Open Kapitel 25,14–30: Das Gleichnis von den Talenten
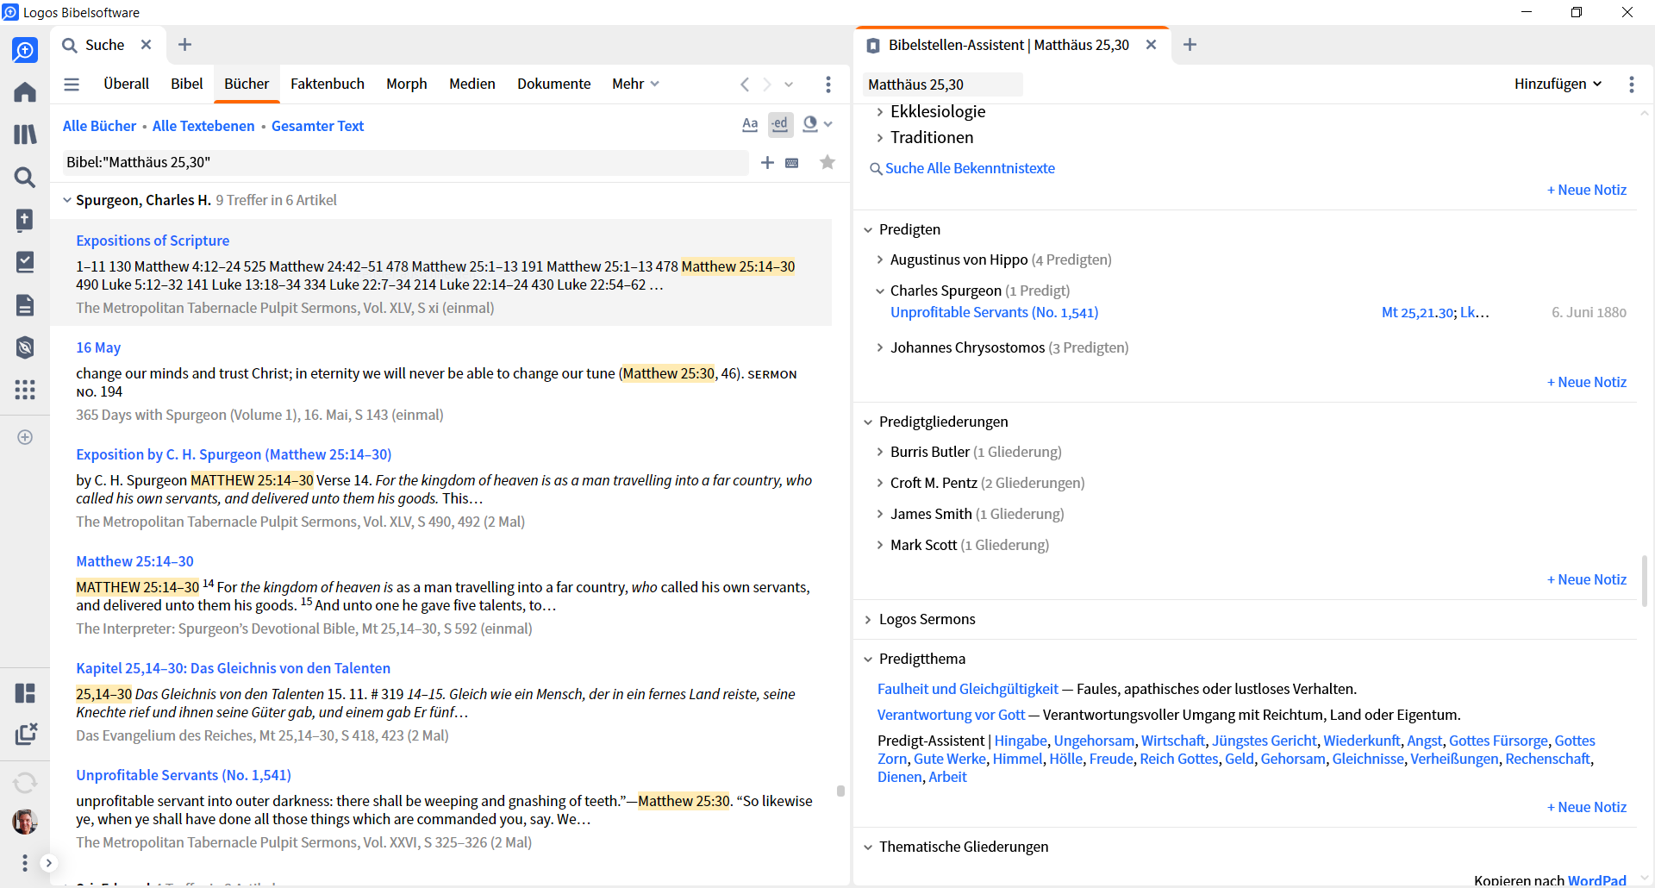 [x=234, y=668]
